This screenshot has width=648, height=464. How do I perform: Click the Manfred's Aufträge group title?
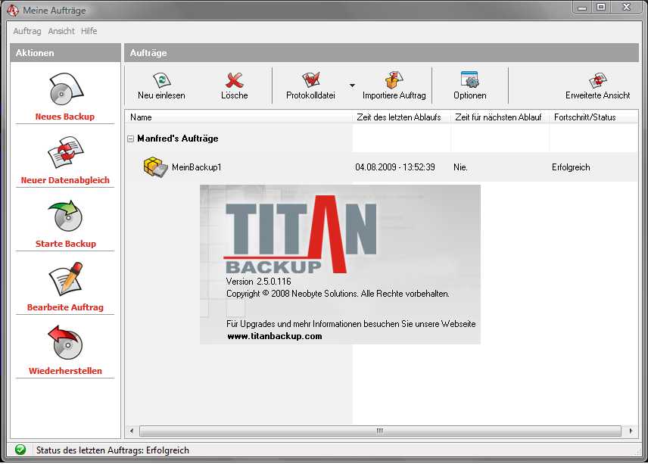[x=178, y=139]
